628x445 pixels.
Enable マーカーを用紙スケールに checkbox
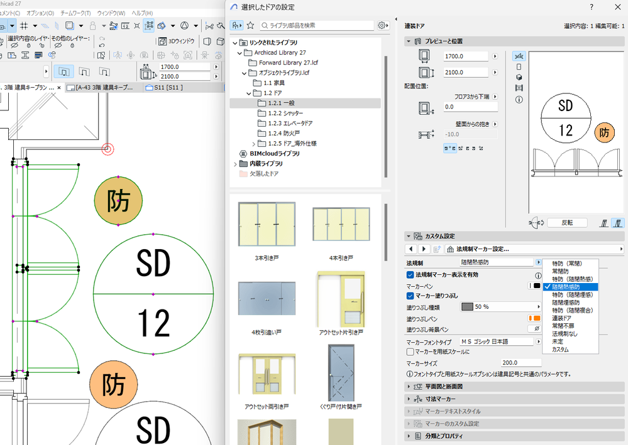tap(410, 352)
